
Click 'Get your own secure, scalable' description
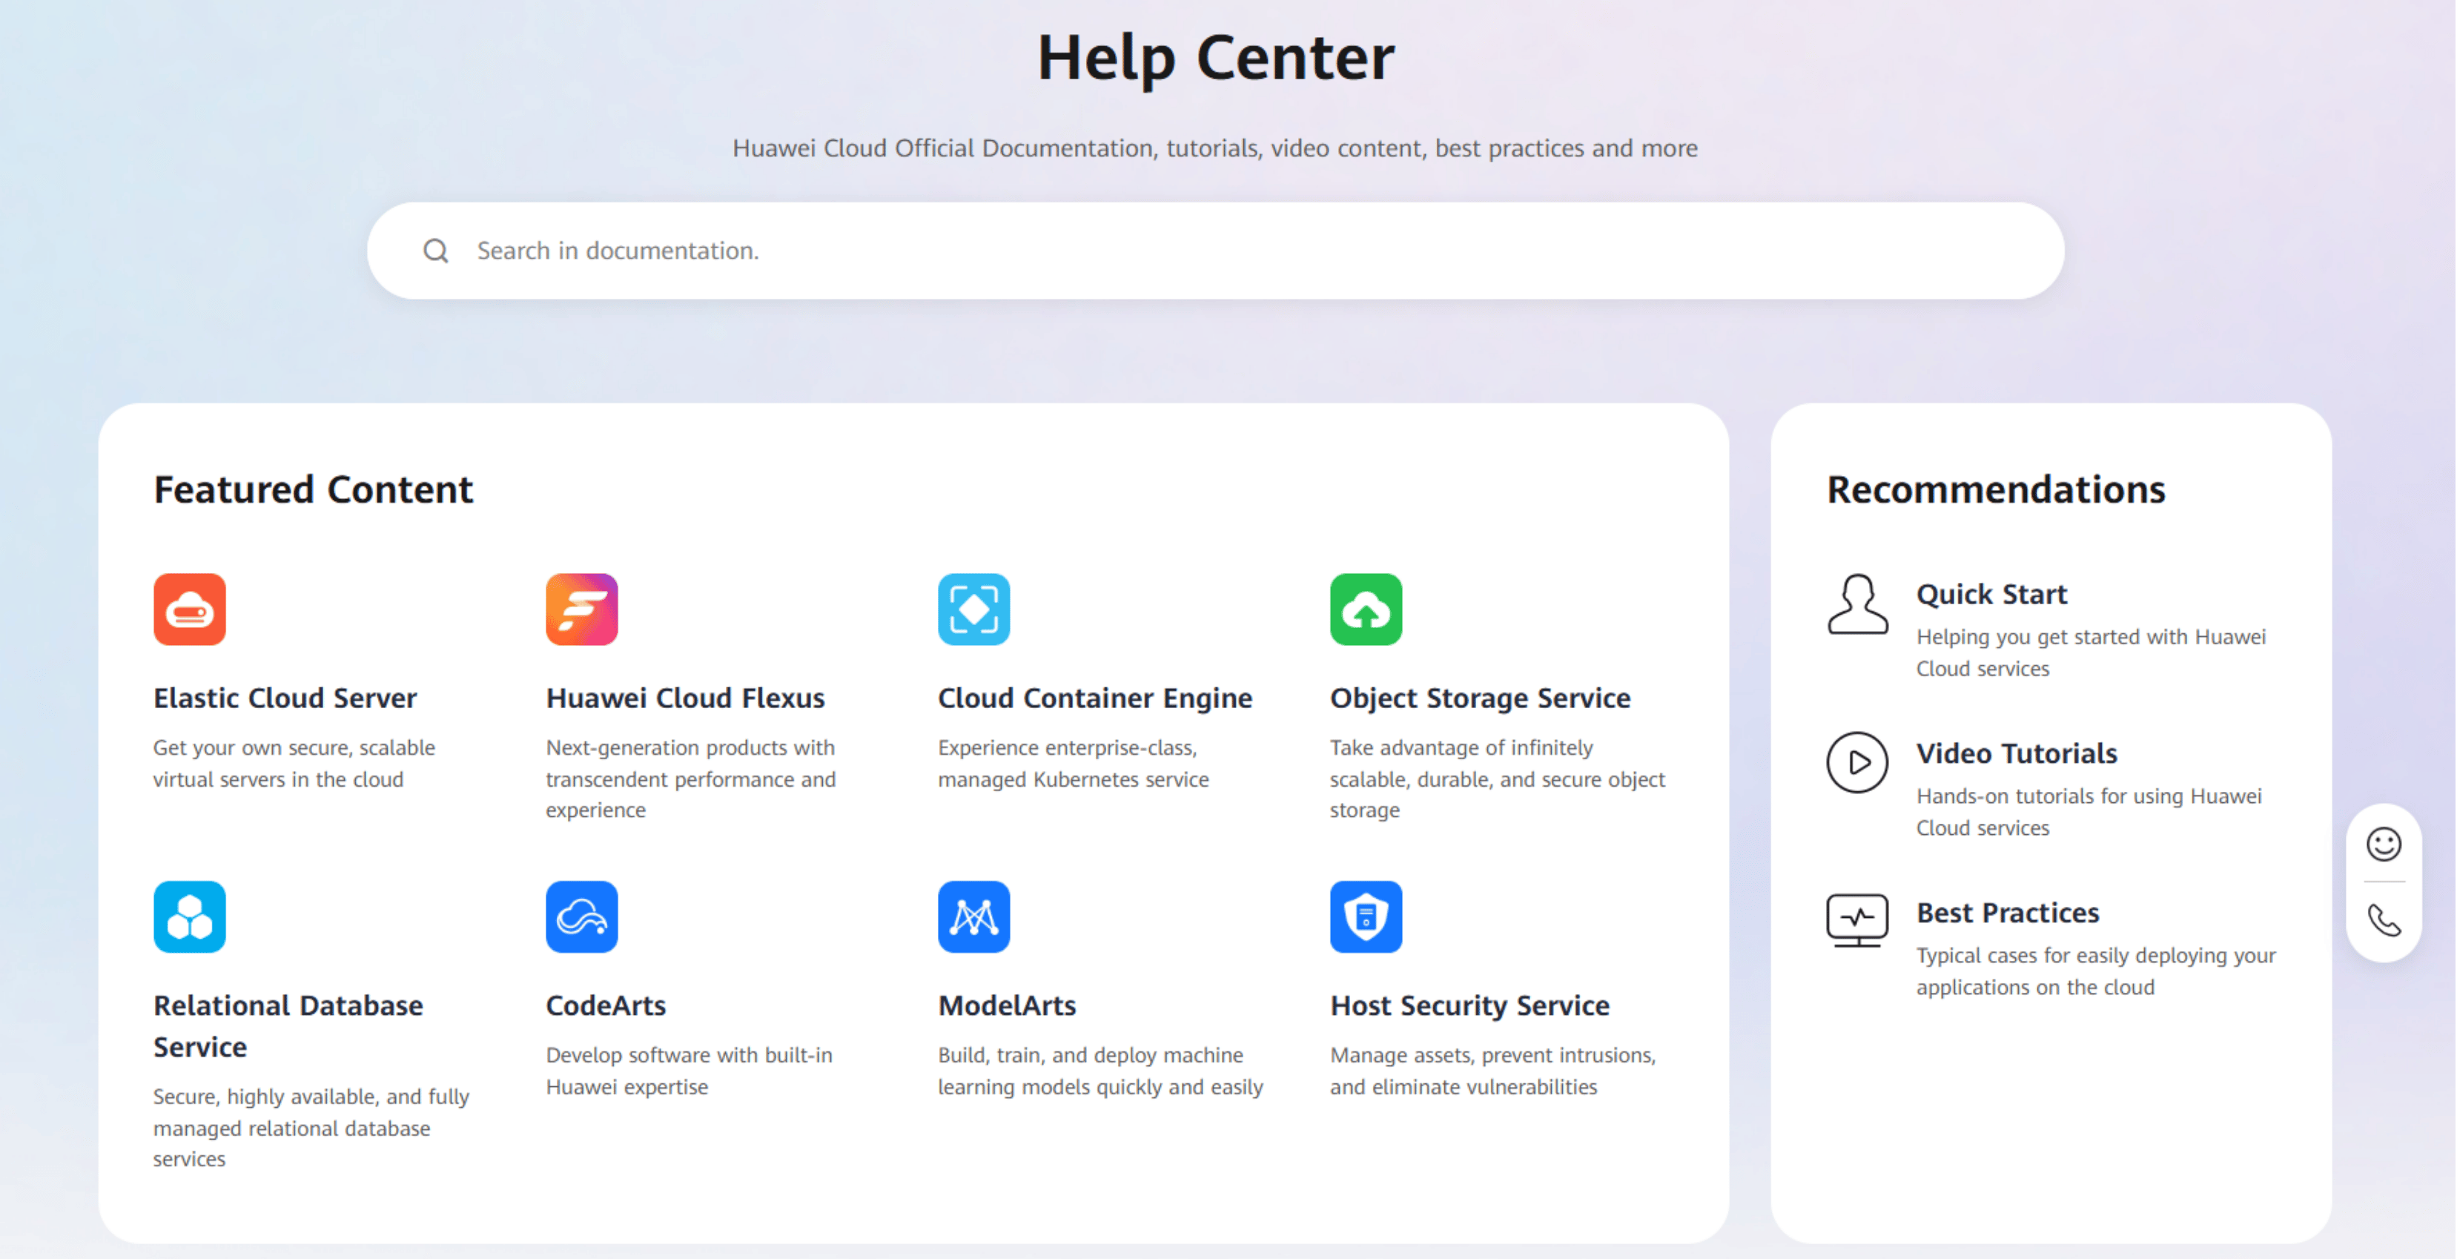(x=294, y=763)
